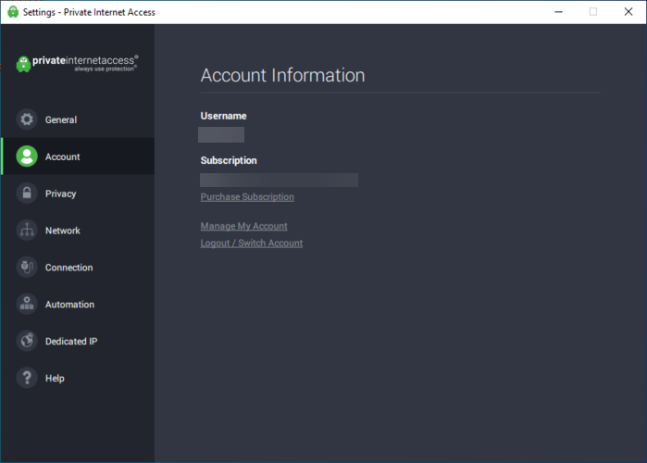647x463 pixels.
Task: Click the Dedicated IP globe icon
Action: (x=27, y=341)
